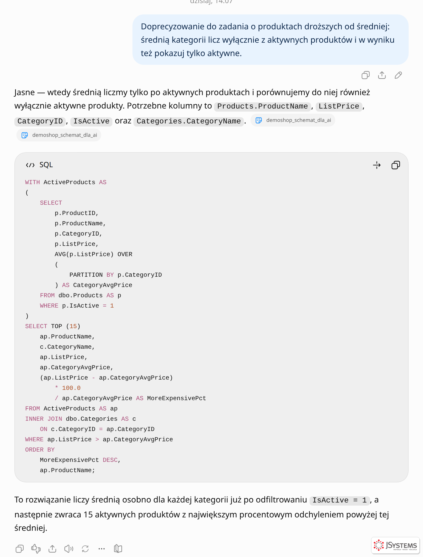Copy the SQL code block contents
Image resolution: width=423 pixels, height=557 pixels.
396,165
